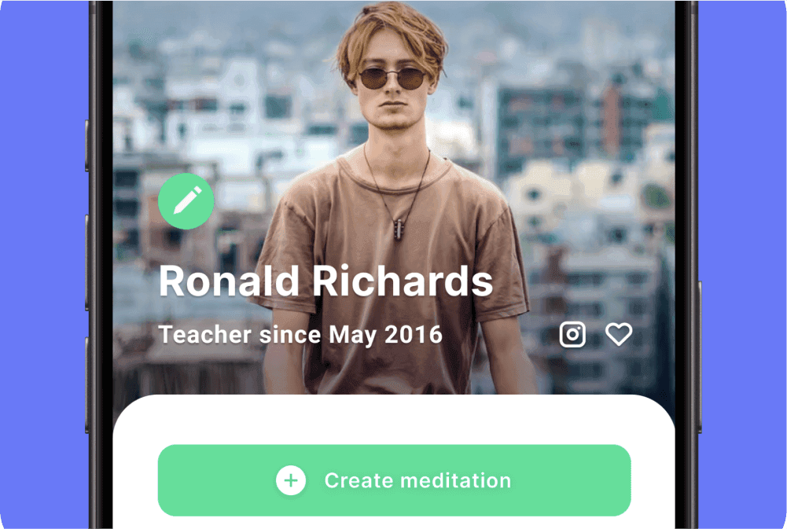Click the Teacher since May 2016 subtitle
Screen dimensions: 787x529
[300, 335]
